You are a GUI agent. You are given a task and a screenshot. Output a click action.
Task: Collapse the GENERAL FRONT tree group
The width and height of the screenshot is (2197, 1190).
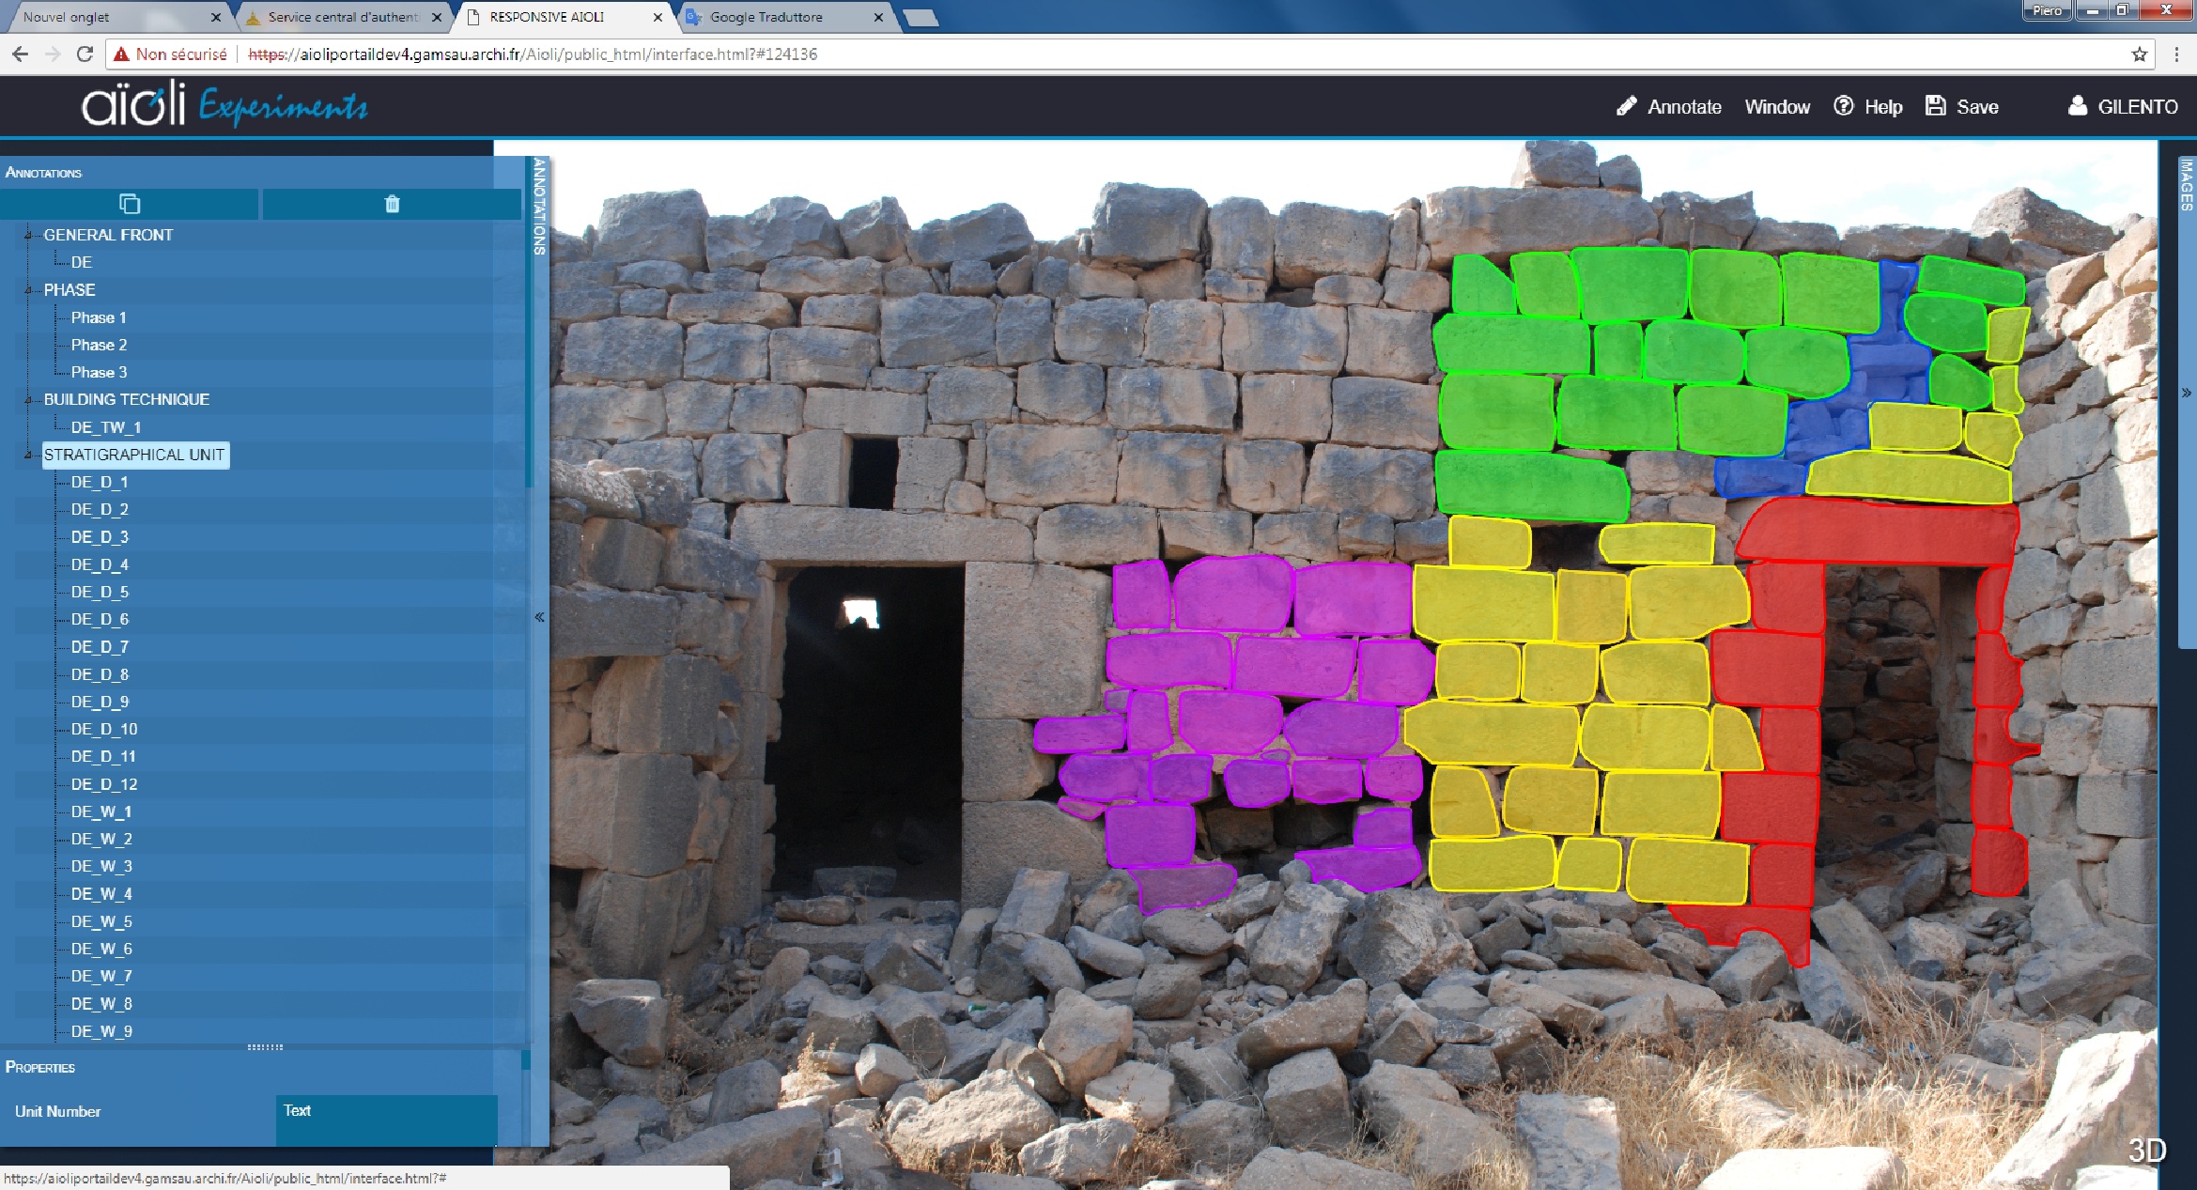coord(28,235)
